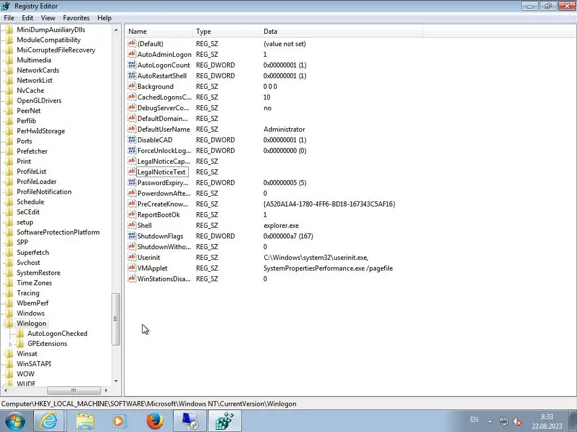Screen dimensions: 577x432
Task: Select the PreCreateKnow... value
Action: pyautogui.click(x=163, y=204)
